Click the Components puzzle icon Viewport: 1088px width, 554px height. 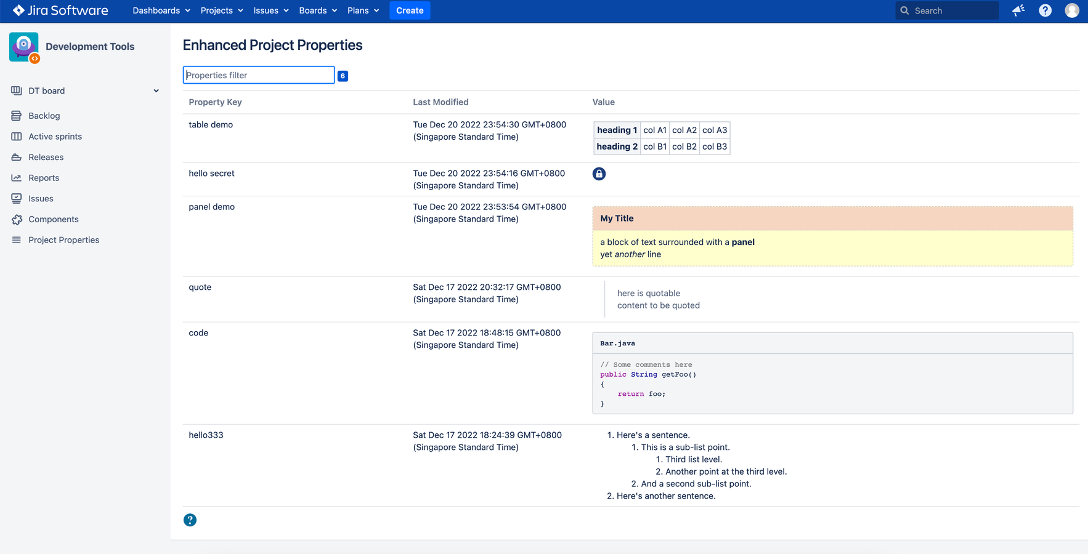click(x=17, y=219)
